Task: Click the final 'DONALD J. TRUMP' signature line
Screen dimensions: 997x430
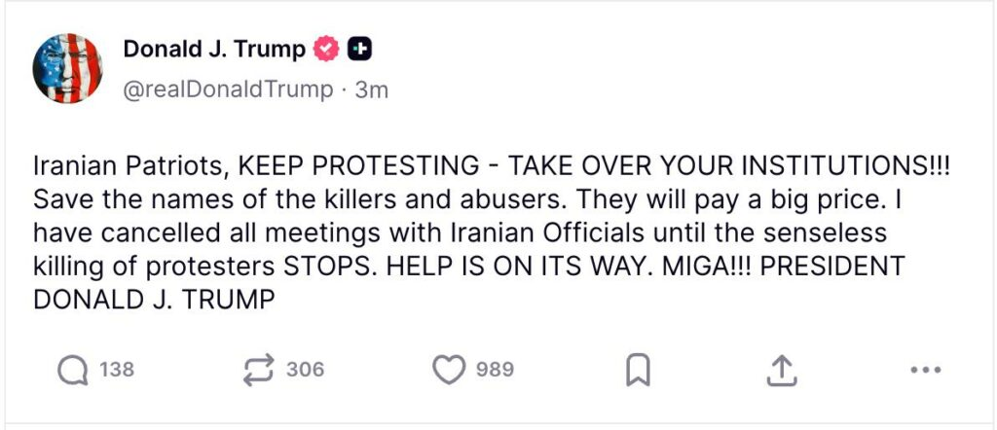Action: (x=156, y=299)
